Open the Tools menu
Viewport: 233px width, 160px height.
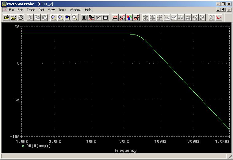62,10
